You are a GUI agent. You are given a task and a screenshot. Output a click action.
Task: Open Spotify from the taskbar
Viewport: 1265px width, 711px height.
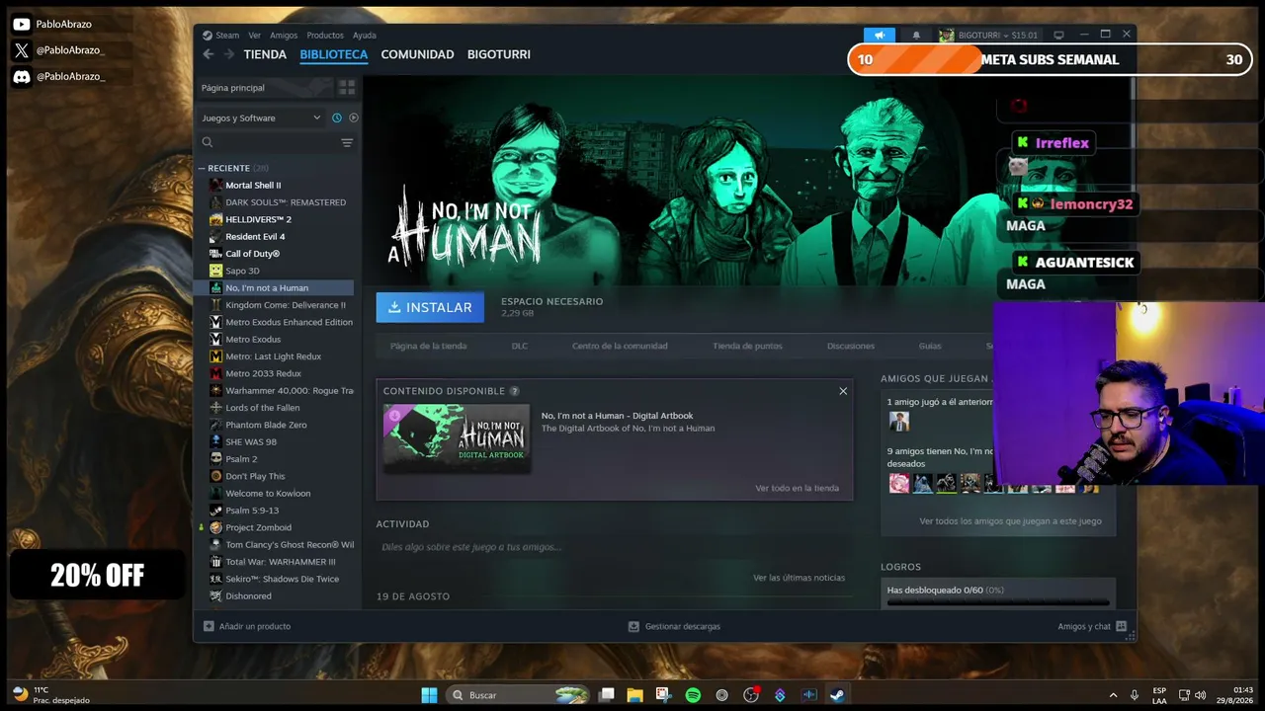(x=693, y=695)
